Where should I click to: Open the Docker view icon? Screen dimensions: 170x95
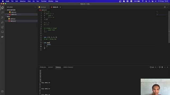point(2,37)
